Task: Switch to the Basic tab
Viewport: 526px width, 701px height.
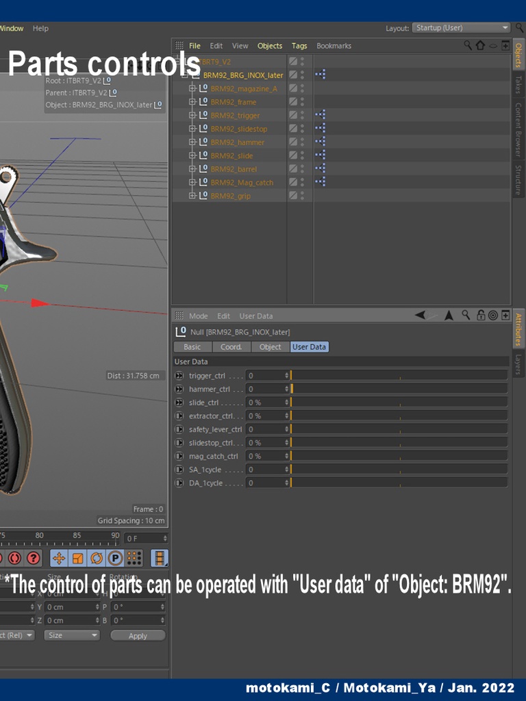Action: pyautogui.click(x=192, y=347)
